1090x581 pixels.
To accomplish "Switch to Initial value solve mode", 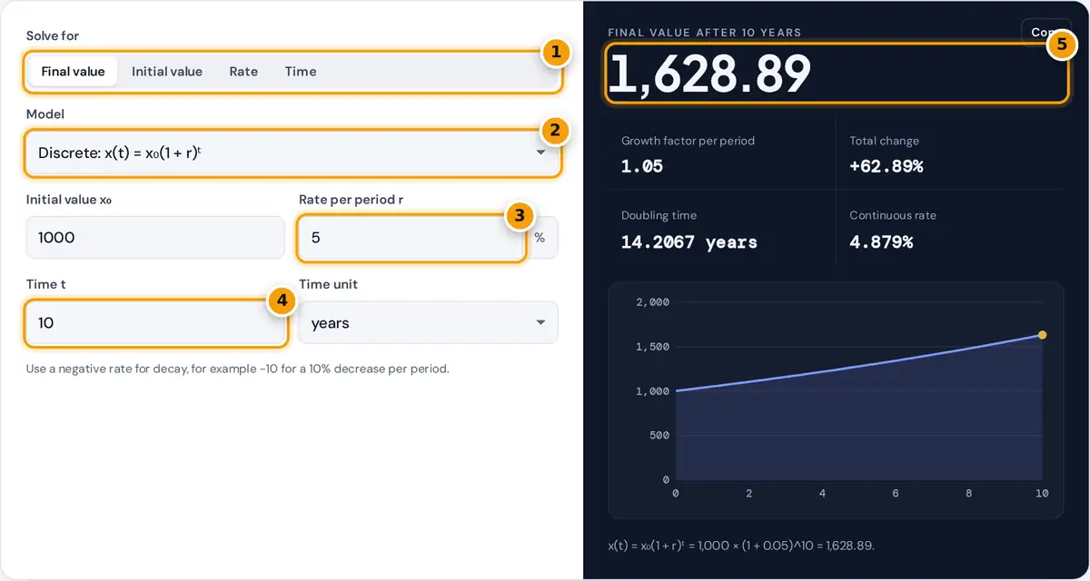I will (x=167, y=72).
